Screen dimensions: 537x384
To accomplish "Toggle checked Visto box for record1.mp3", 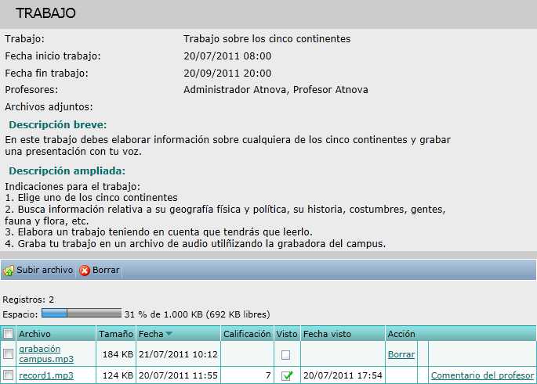I will [287, 375].
